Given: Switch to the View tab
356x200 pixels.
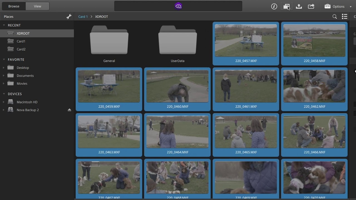Looking at the screenshot, I should pos(38,6).
